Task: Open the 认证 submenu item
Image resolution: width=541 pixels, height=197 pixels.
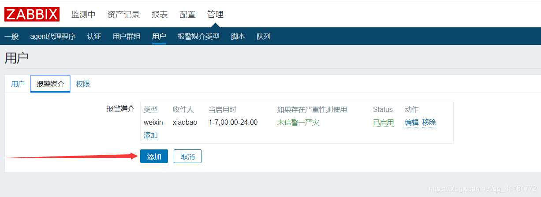Action: click(94, 36)
